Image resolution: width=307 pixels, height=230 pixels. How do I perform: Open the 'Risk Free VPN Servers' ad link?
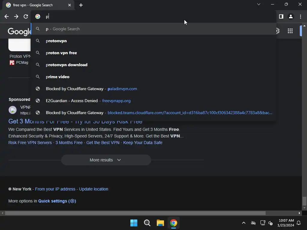tap(30, 143)
